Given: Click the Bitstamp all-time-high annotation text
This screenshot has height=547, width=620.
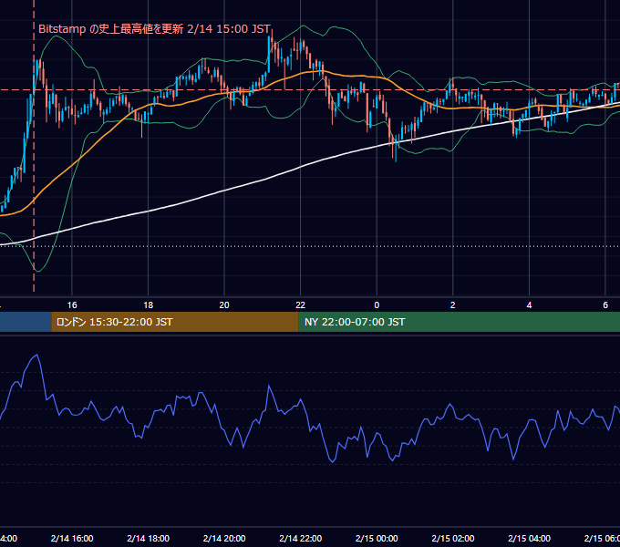Looking at the screenshot, I should pos(154,29).
